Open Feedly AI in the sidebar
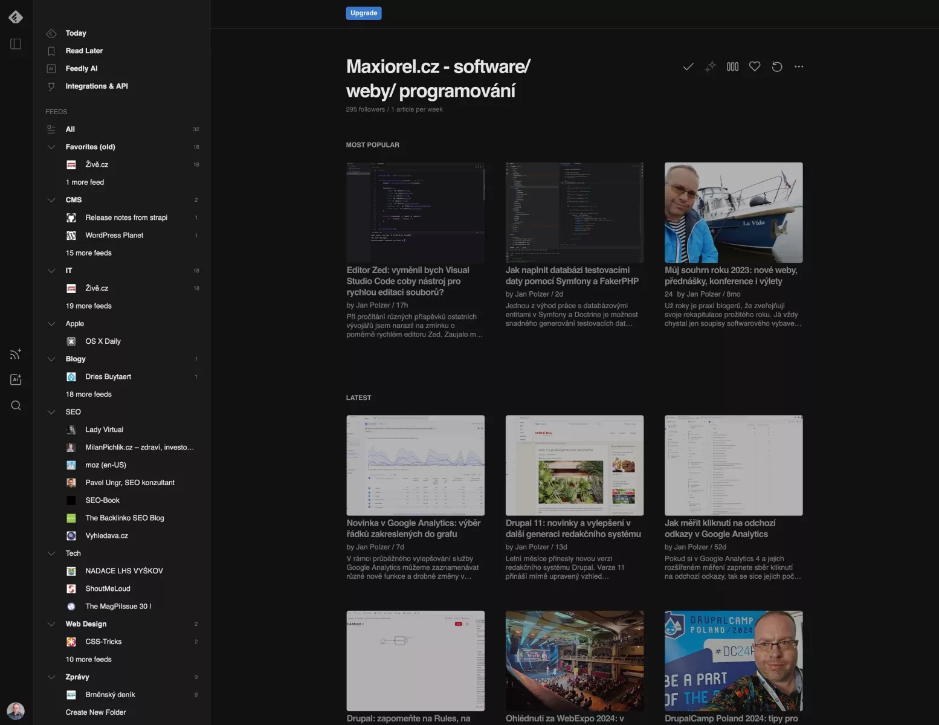The height and width of the screenshot is (725, 939). (82, 68)
